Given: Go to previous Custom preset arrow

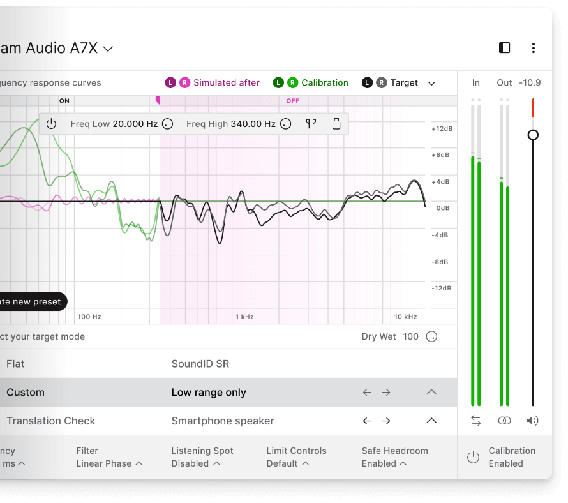Looking at the screenshot, I should pyautogui.click(x=367, y=393).
